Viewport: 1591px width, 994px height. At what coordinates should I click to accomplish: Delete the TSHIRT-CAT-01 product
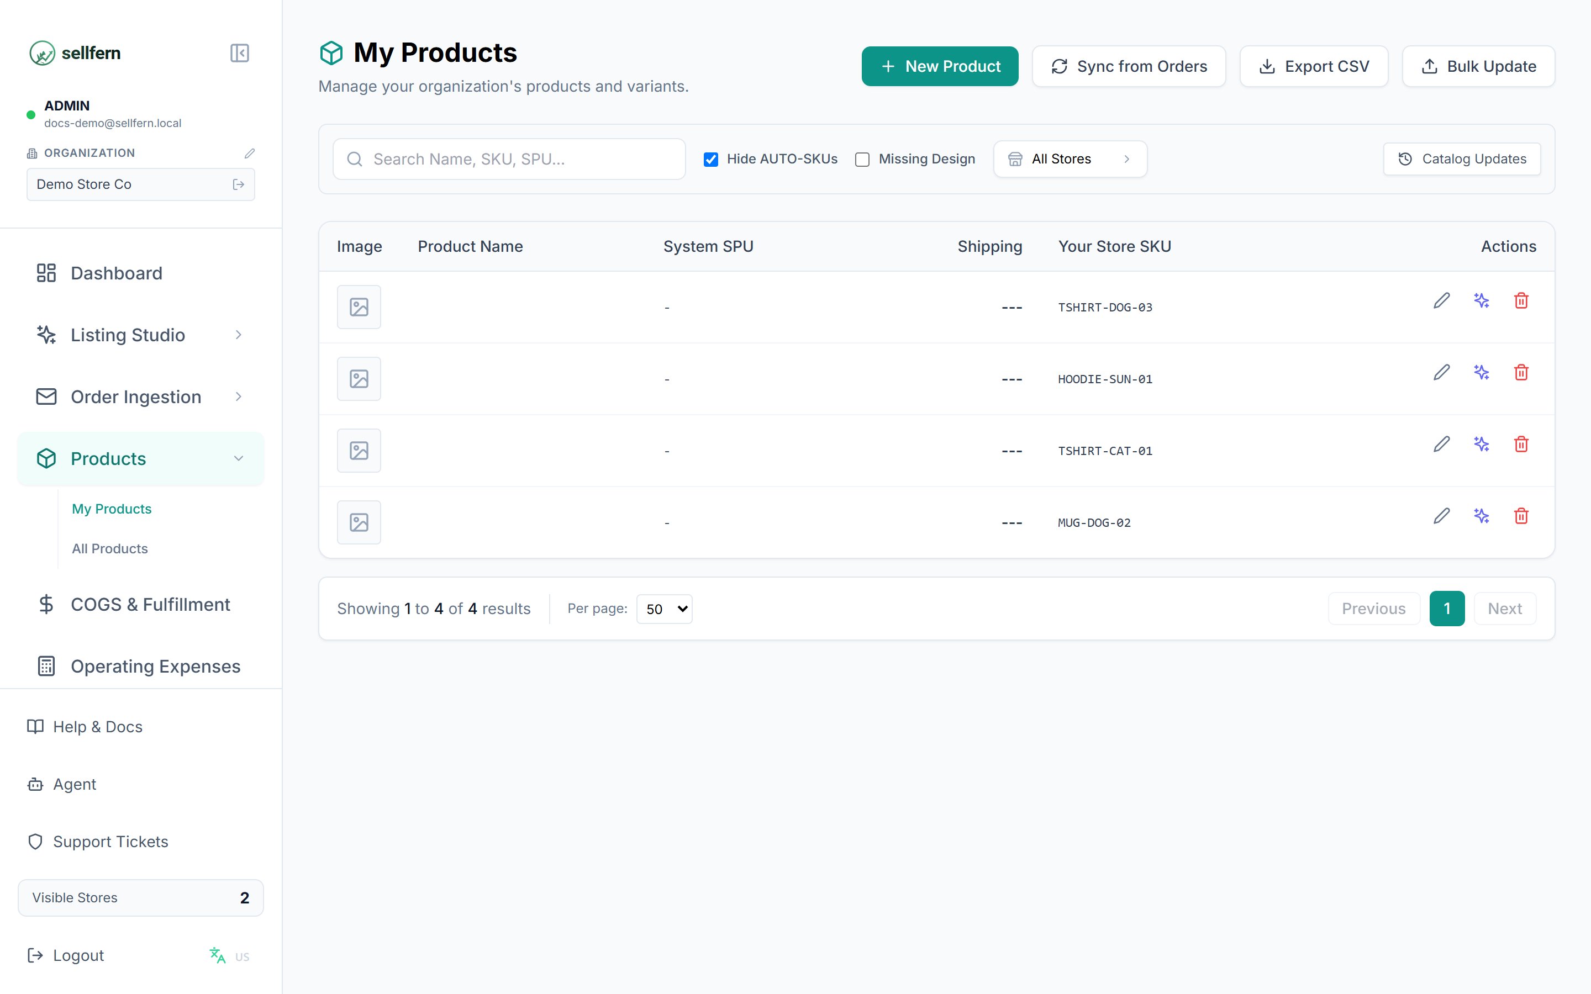1521,444
